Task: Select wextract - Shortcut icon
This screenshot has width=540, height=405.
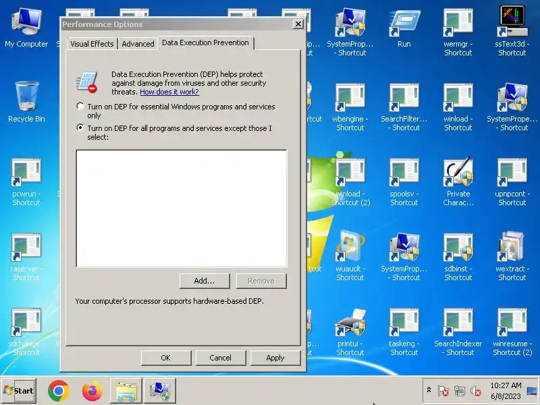Action: (x=512, y=256)
